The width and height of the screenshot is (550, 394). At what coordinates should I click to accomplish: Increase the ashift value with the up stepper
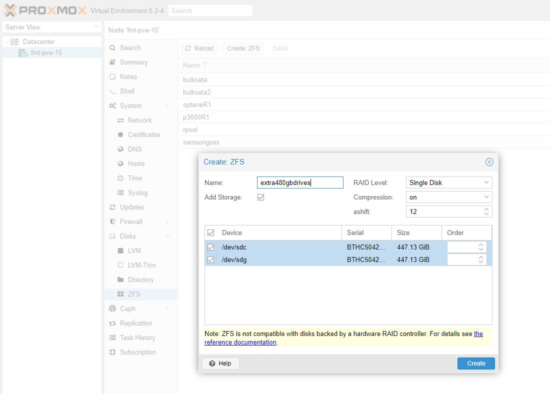point(485,209)
